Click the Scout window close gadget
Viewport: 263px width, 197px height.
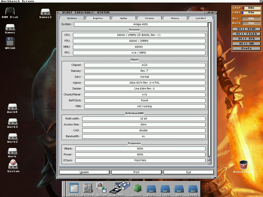click(58, 13)
